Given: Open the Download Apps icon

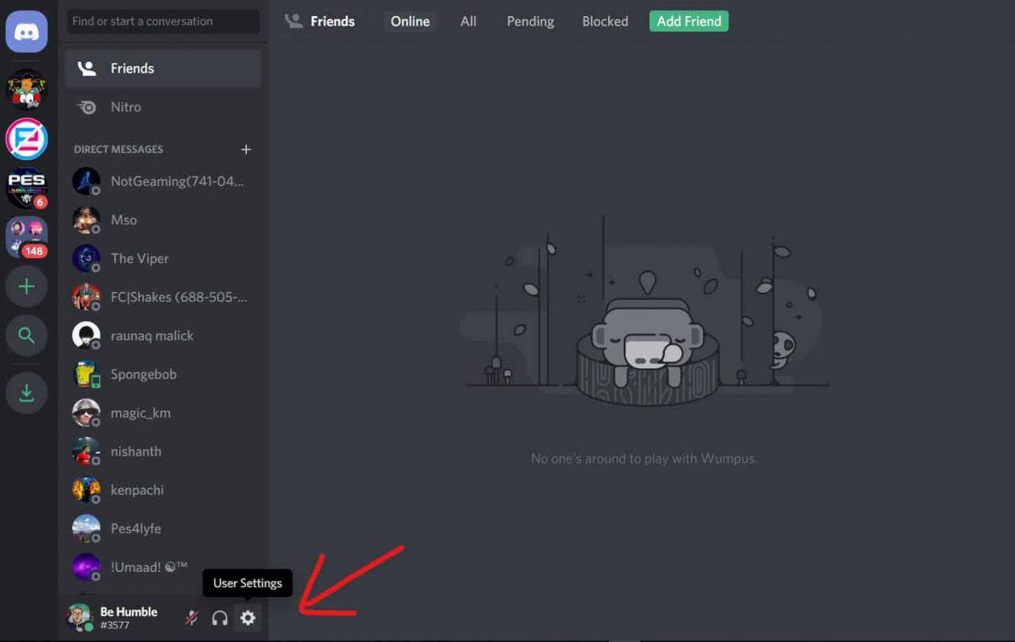Looking at the screenshot, I should pyautogui.click(x=26, y=392).
